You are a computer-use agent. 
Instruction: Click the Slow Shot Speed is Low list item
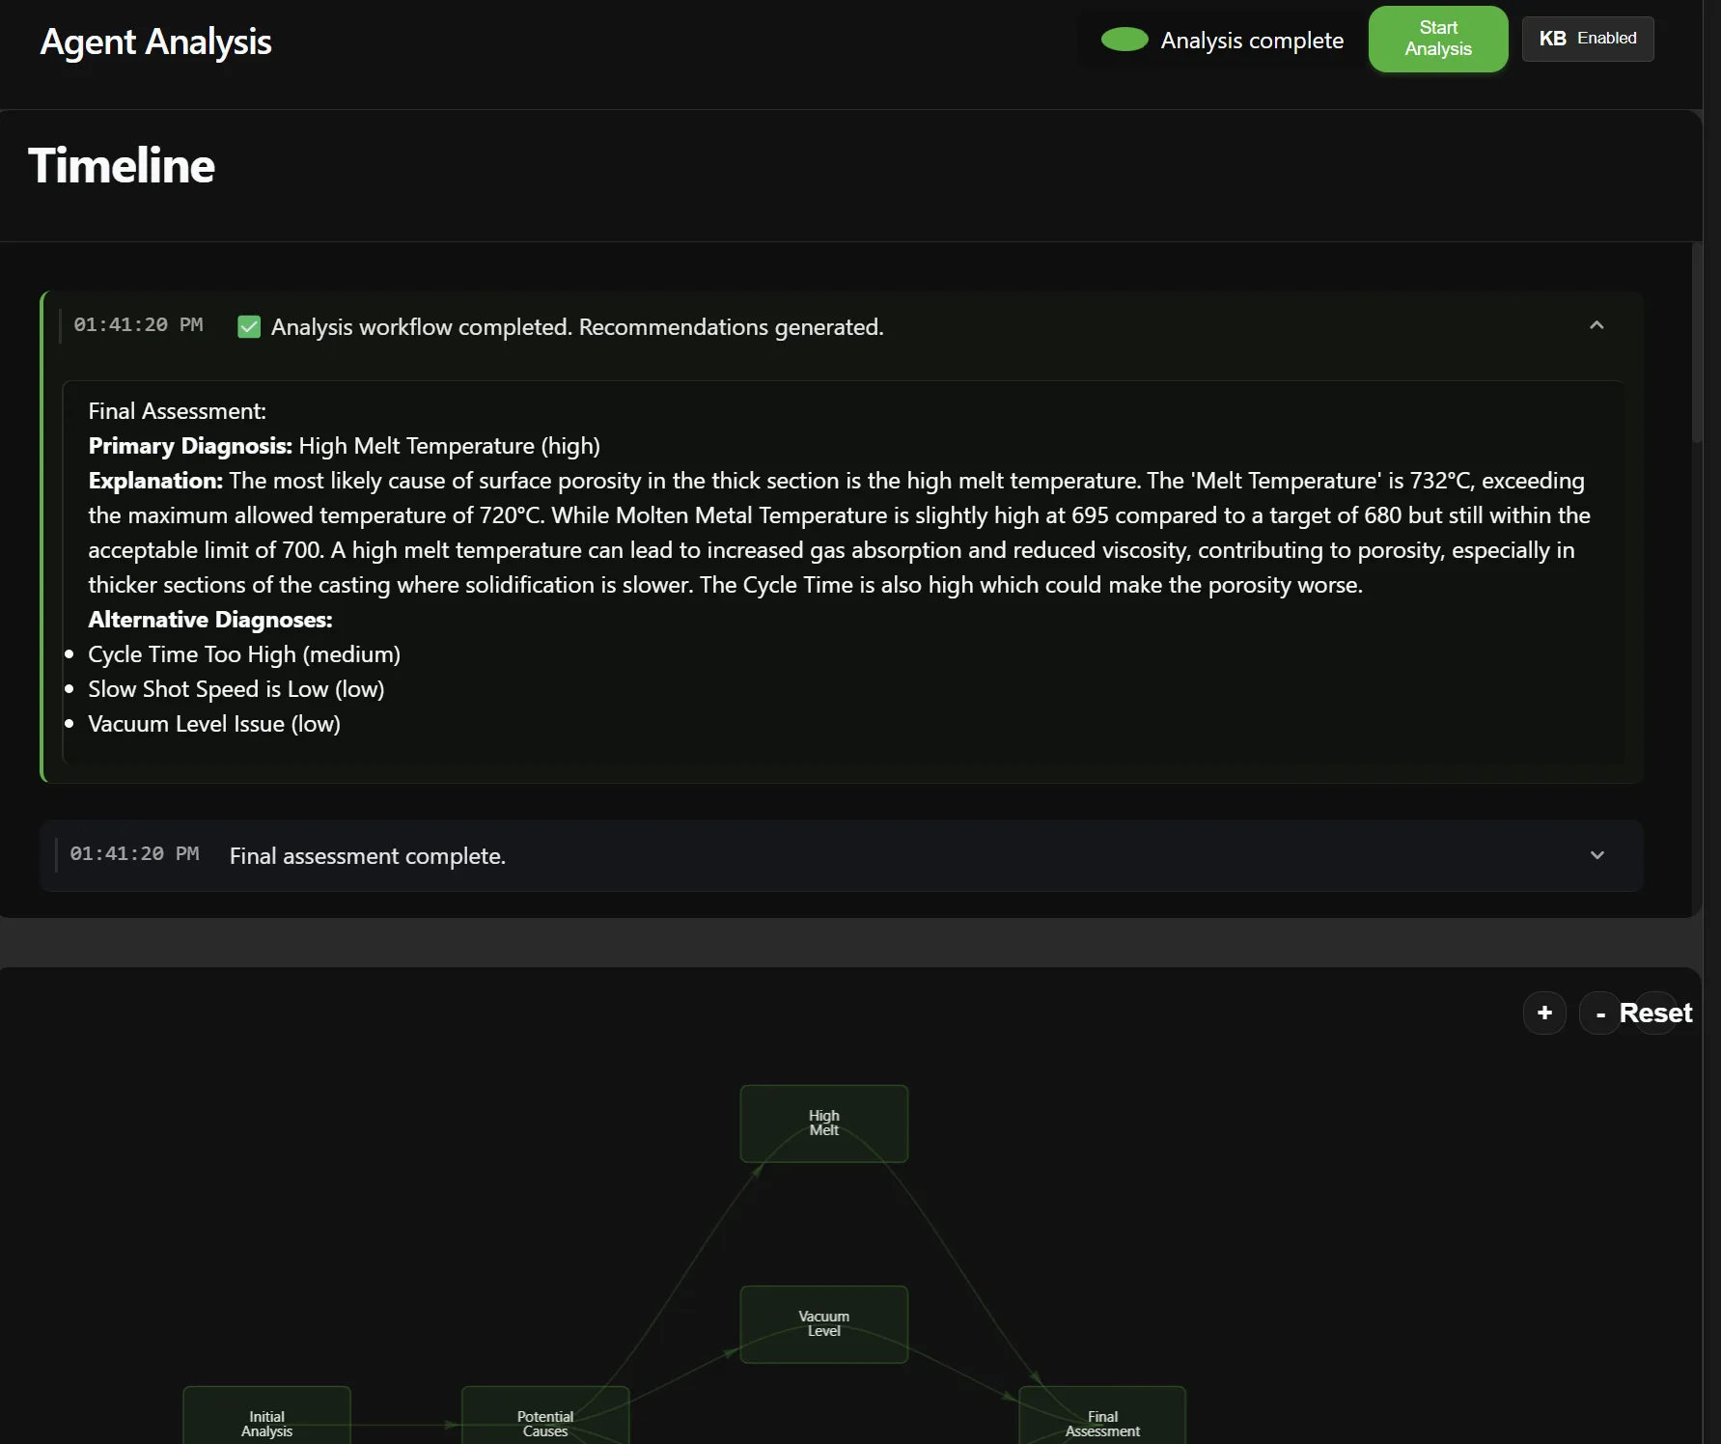(236, 688)
